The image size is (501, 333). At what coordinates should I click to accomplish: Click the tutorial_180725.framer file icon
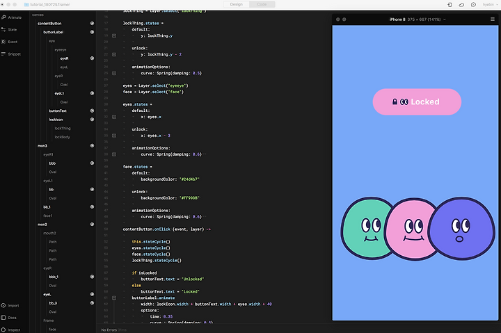[26, 4]
